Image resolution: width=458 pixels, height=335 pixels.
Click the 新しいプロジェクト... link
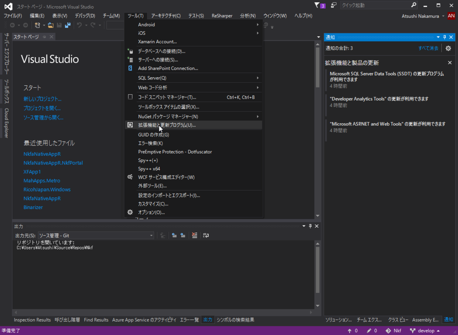pyautogui.click(x=42, y=99)
